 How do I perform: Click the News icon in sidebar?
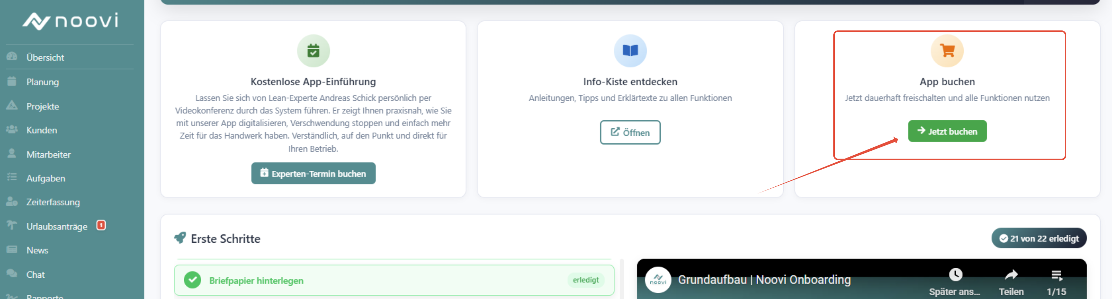coord(12,250)
